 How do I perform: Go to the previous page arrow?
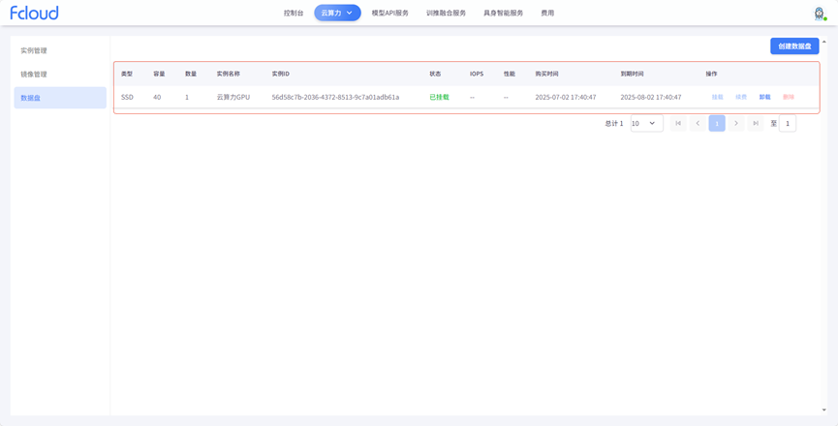(x=698, y=124)
